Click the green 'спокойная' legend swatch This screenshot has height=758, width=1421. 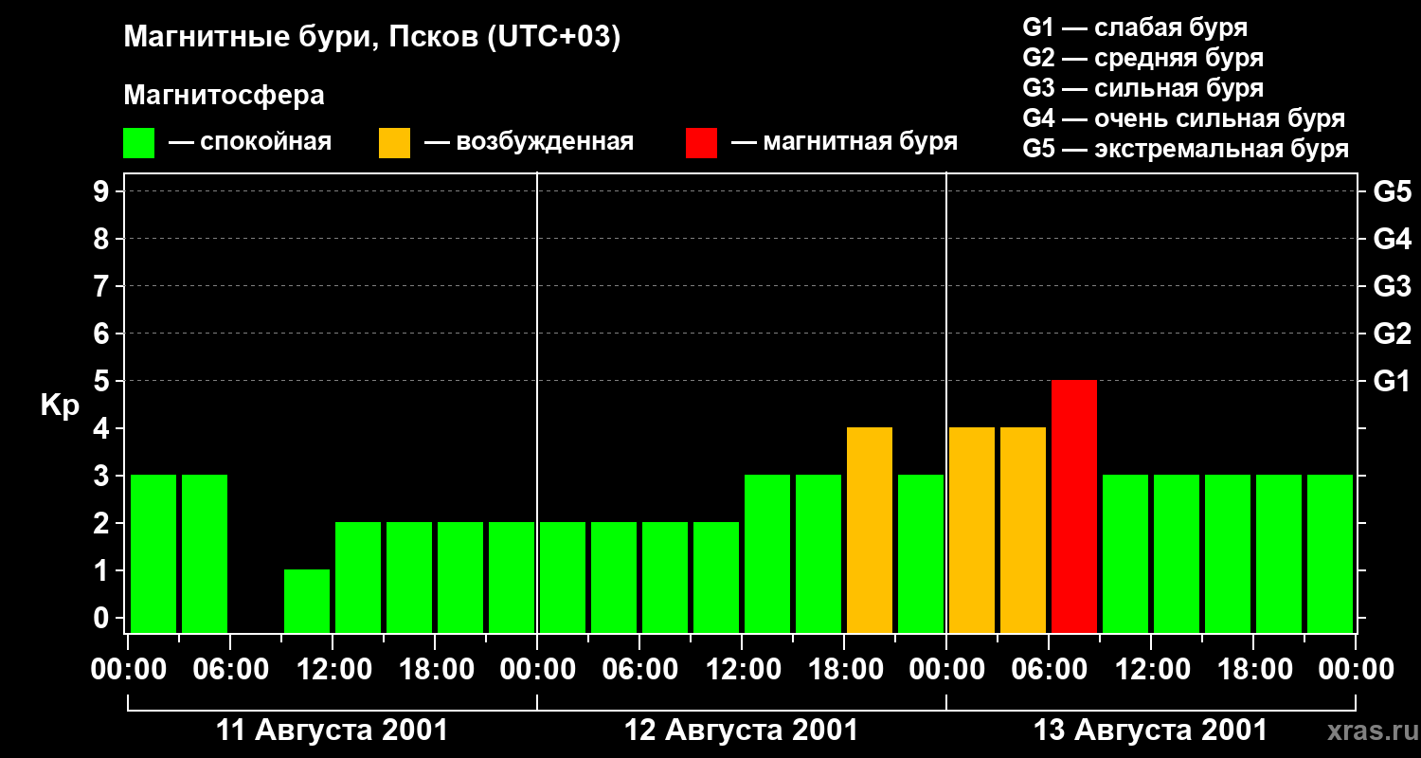[x=139, y=143]
